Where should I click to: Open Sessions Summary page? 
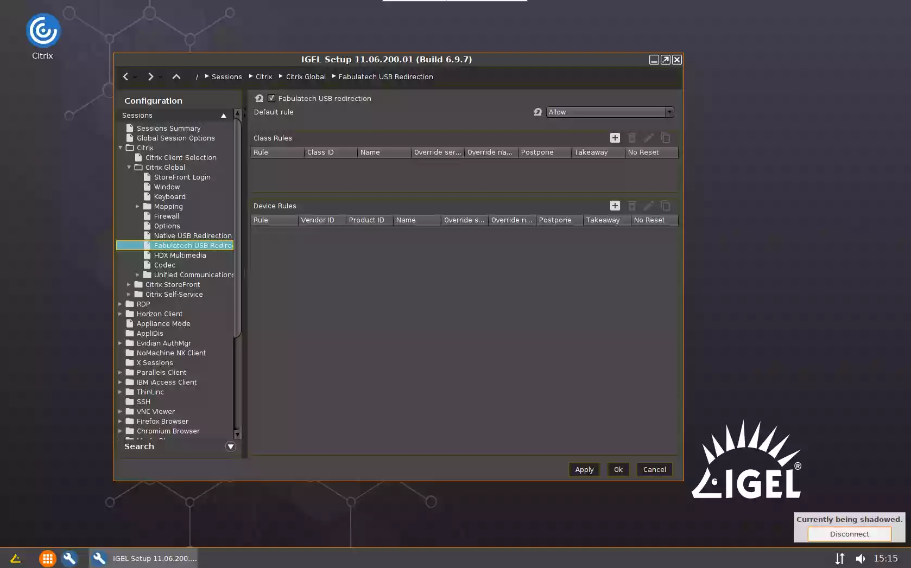[x=168, y=128]
